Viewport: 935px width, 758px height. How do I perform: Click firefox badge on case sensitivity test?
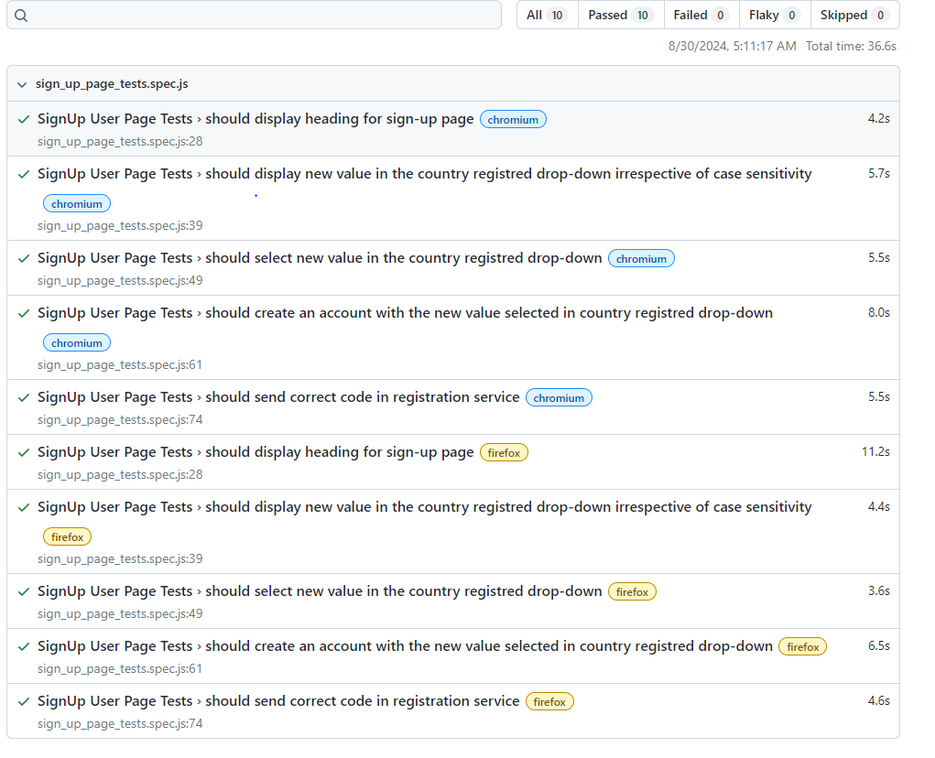point(68,536)
